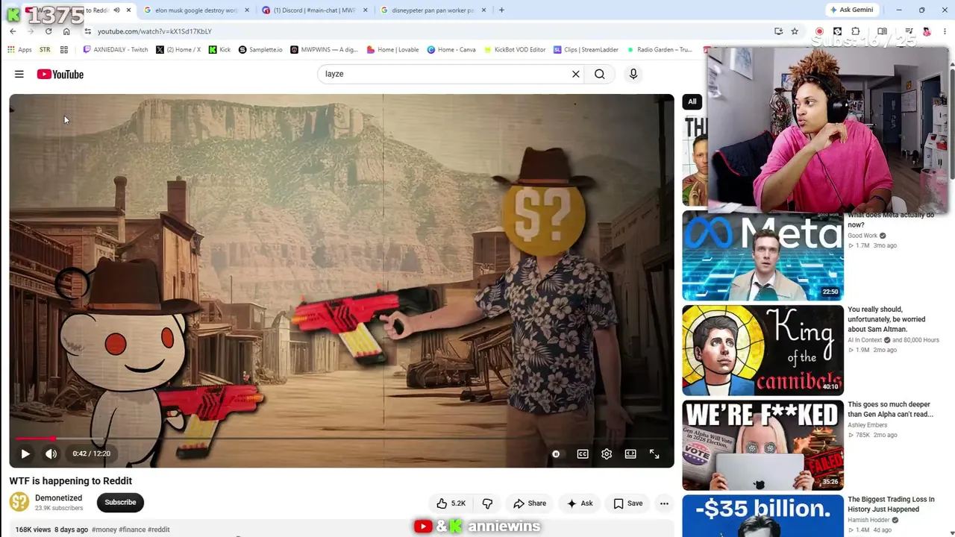Open the Demonetized channel avatar
The image size is (955, 537).
[x=19, y=503]
